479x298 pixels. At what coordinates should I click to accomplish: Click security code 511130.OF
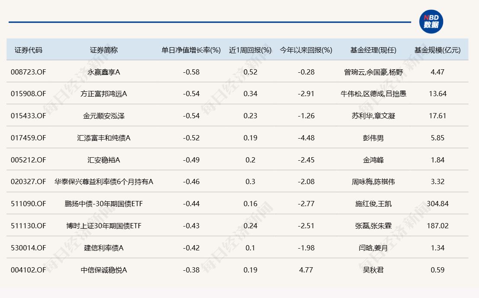[28, 226]
